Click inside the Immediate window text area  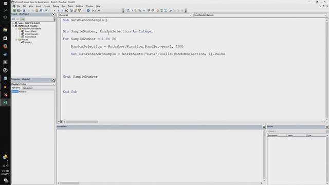pyautogui.click(x=160, y=155)
